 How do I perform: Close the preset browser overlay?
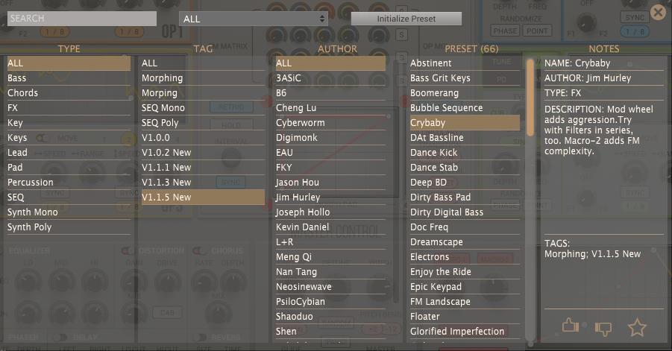[658, 12]
